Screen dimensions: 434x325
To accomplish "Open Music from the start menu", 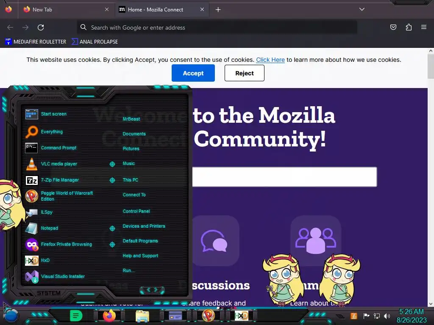I will (x=129, y=164).
